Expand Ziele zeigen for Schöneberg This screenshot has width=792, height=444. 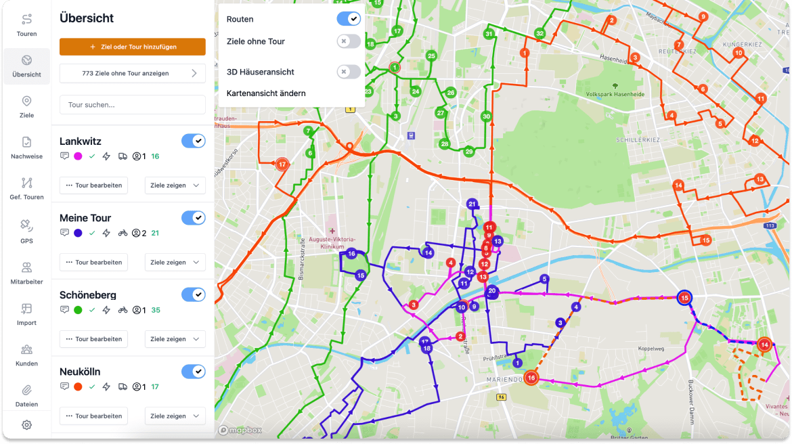tap(175, 339)
